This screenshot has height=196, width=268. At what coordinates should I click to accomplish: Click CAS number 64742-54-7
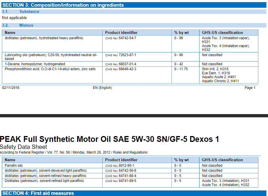pos(127,38)
